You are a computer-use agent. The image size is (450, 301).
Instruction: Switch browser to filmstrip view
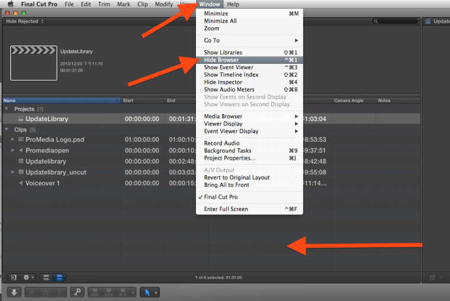47,277
